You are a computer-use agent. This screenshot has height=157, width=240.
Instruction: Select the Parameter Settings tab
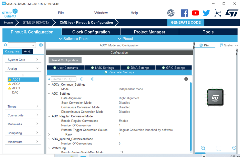click(x=119, y=72)
